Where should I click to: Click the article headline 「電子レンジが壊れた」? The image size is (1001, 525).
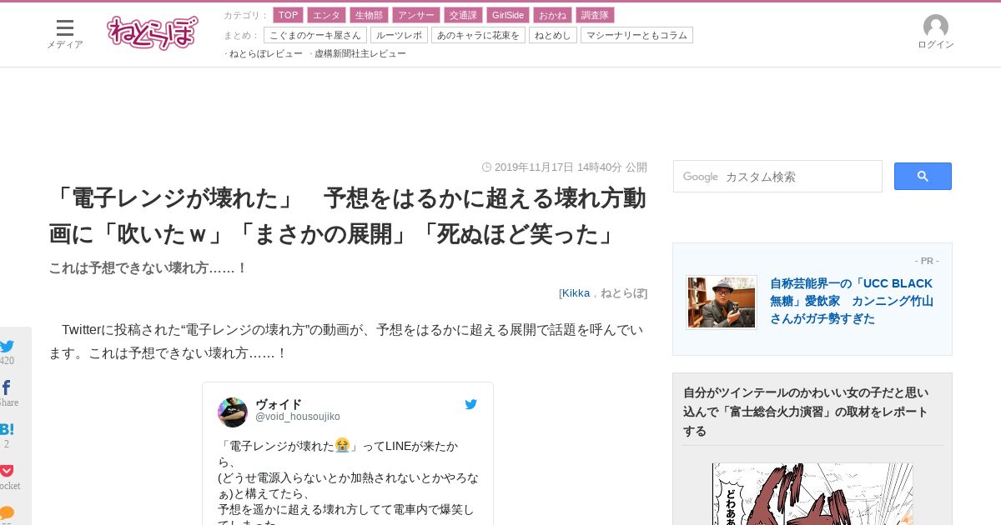(347, 216)
